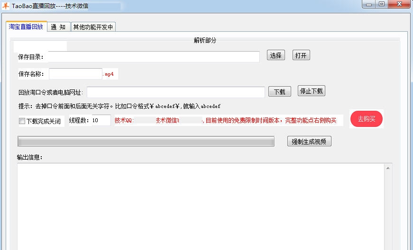Viewport: 413px width, 250px height.
Task: Minimize the TaoBao window
Action: pos(369,4)
